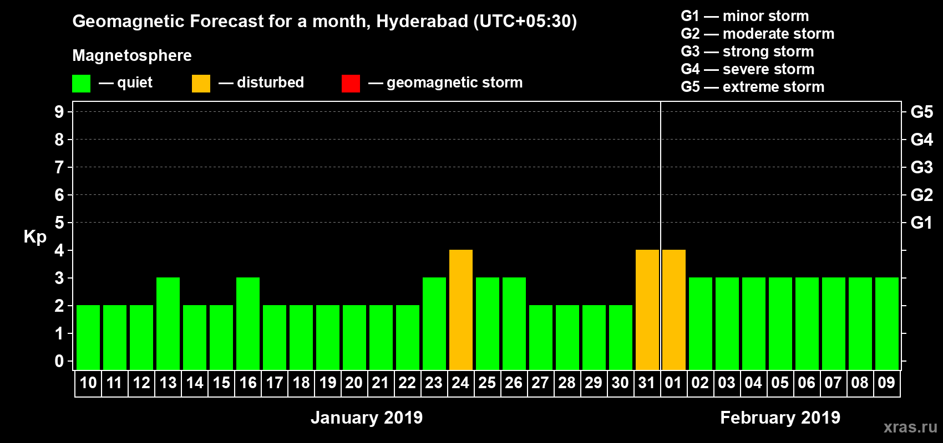The height and width of the screenshot is (443, 943).
Task: Select the green bar for January 26
Action: [514, 324]
